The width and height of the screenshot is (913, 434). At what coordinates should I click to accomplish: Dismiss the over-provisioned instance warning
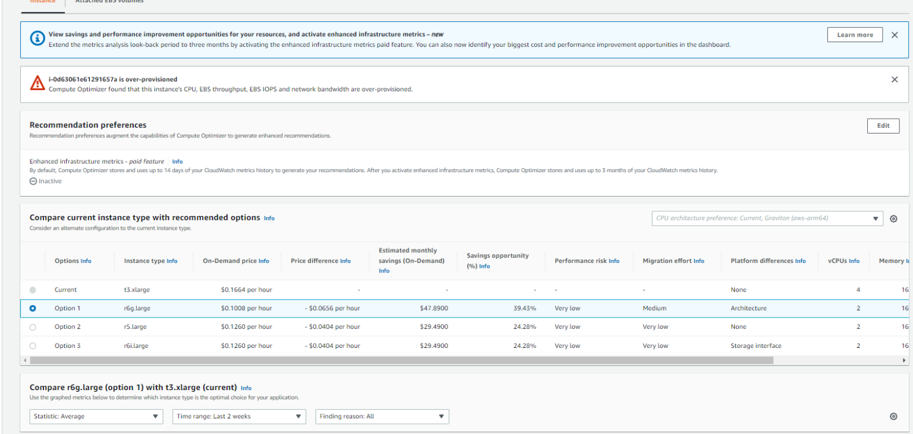pyautogui.click(x=895, y=78)
